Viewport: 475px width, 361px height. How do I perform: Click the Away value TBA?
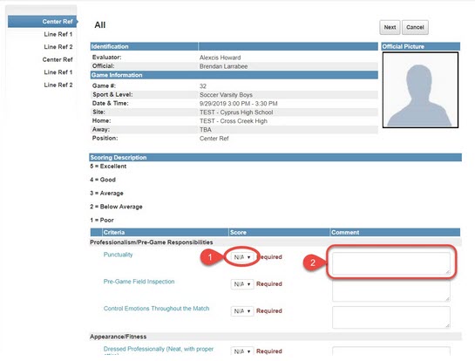[206, 130]
